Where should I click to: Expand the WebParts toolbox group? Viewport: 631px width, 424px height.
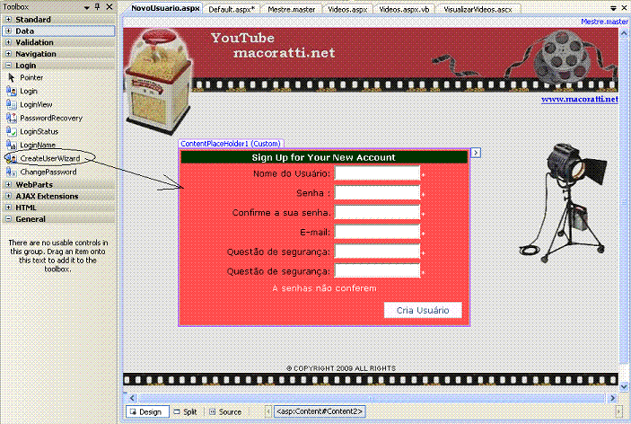point(8,184)
